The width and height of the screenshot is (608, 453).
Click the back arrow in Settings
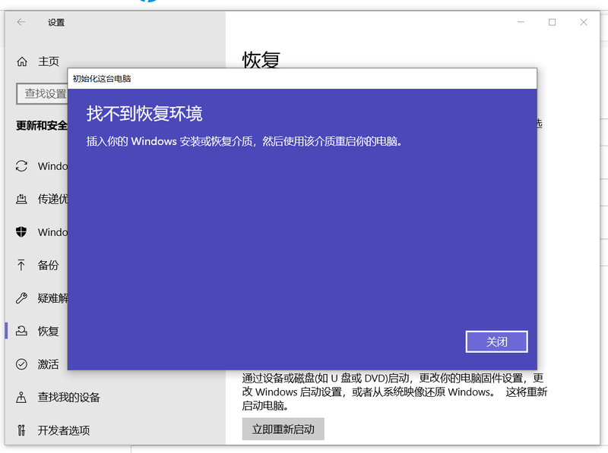tap(21, 22)
